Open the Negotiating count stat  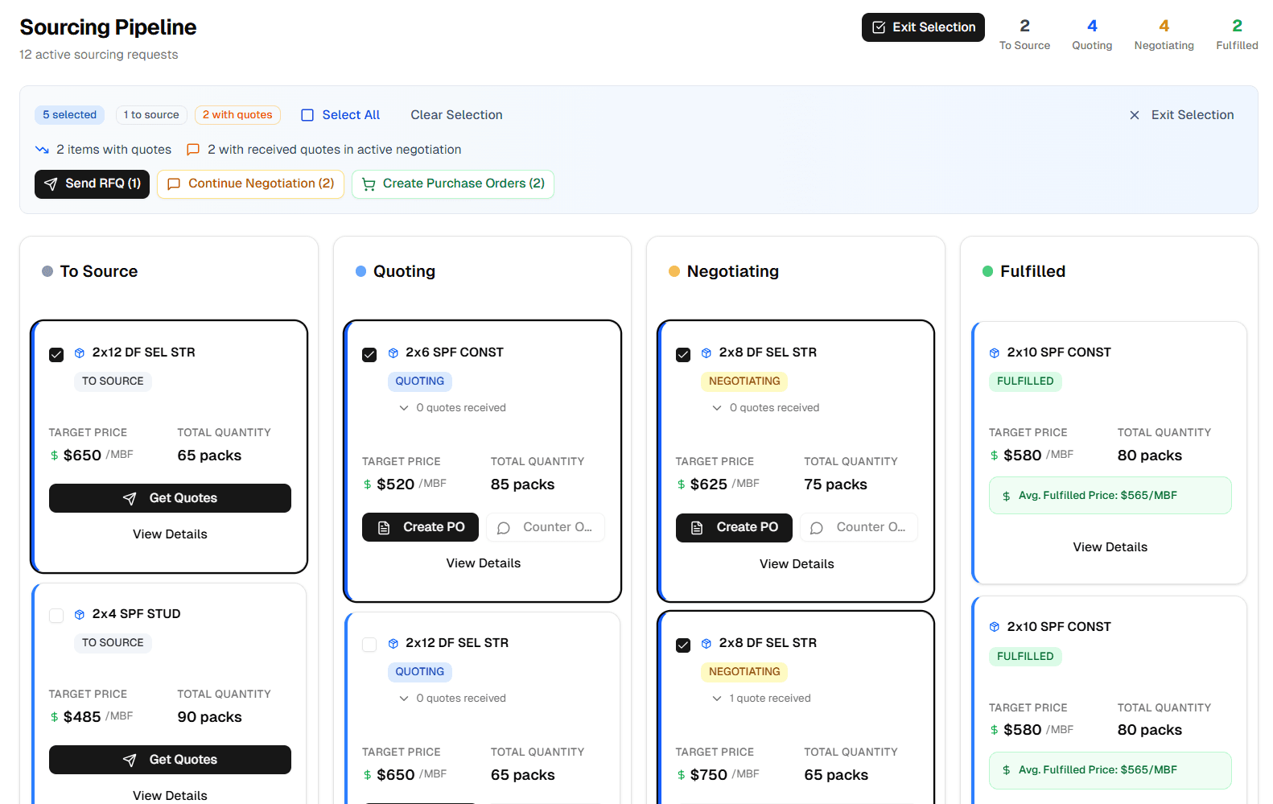click(1164, 35)
